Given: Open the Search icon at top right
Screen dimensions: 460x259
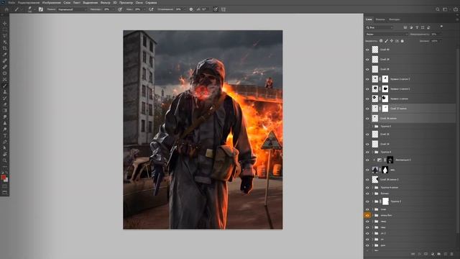Looking at the screenshot, I should click(x=438, y=9).
